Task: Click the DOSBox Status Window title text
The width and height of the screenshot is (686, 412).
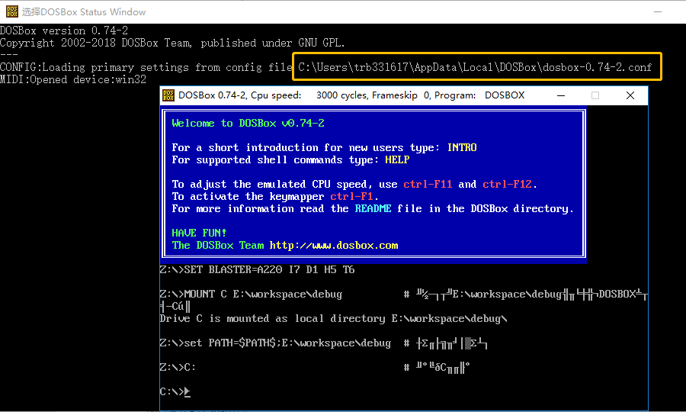Action: pos(84,11)
